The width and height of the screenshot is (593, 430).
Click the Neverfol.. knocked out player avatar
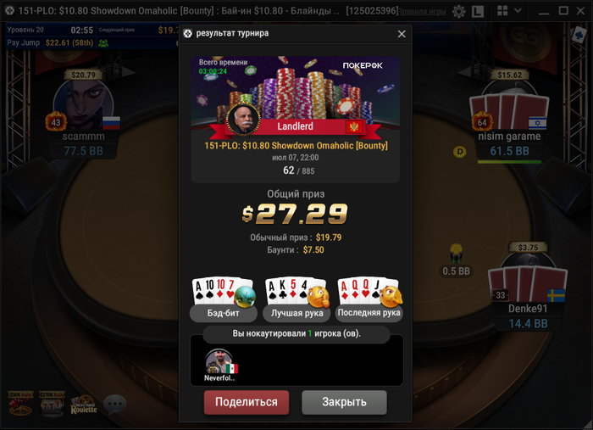(x=219, y=362)
